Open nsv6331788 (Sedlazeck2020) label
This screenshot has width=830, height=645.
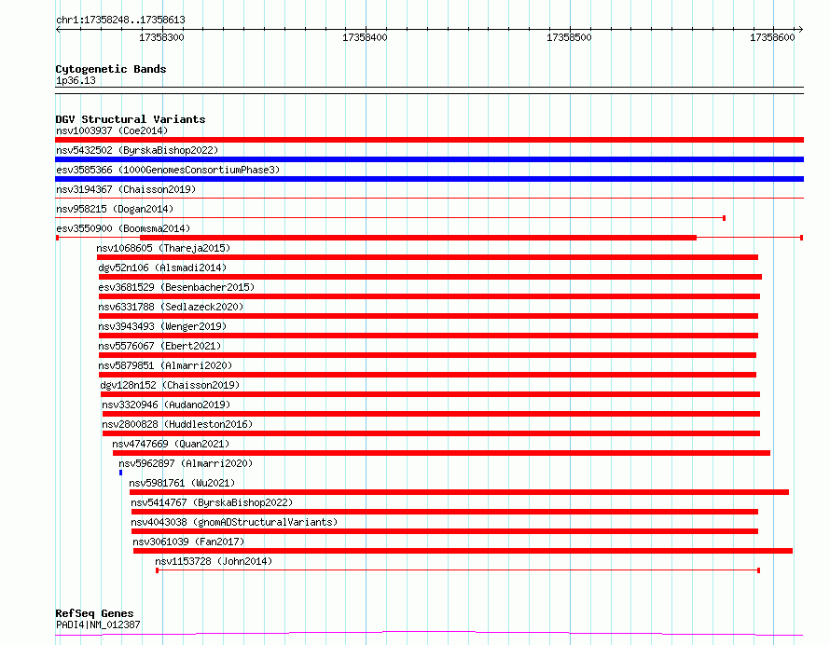pyautogui.click(x=171, y=307)
